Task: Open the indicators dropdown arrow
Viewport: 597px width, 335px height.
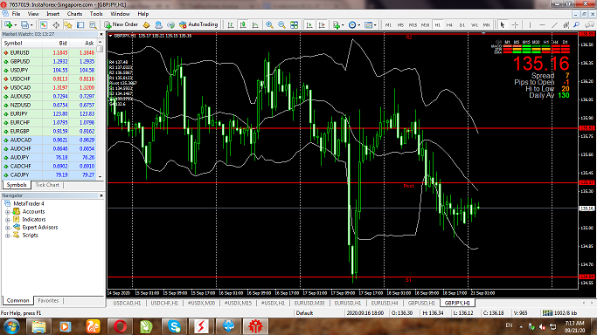Action: coord(343,25)
